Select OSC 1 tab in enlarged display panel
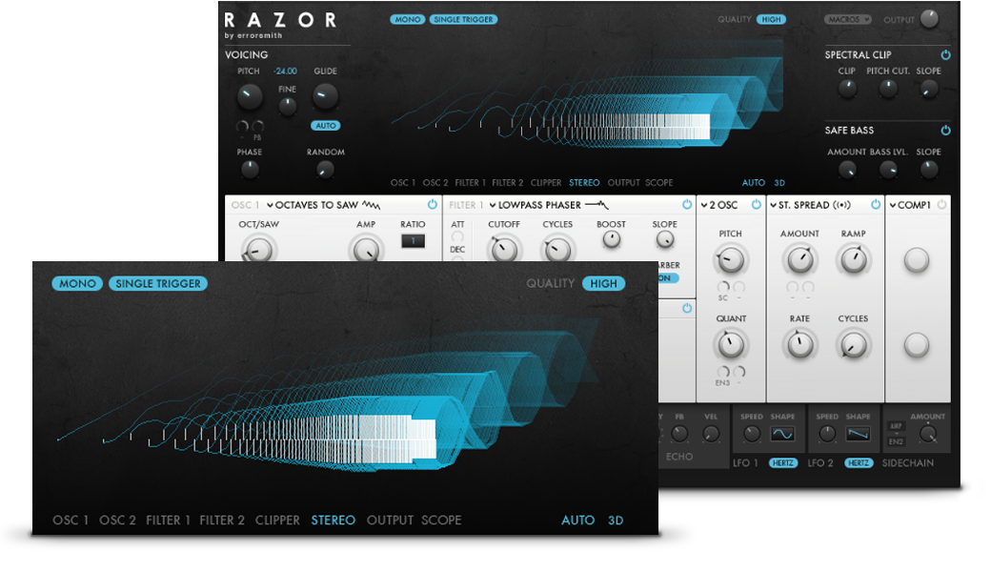 71,521
